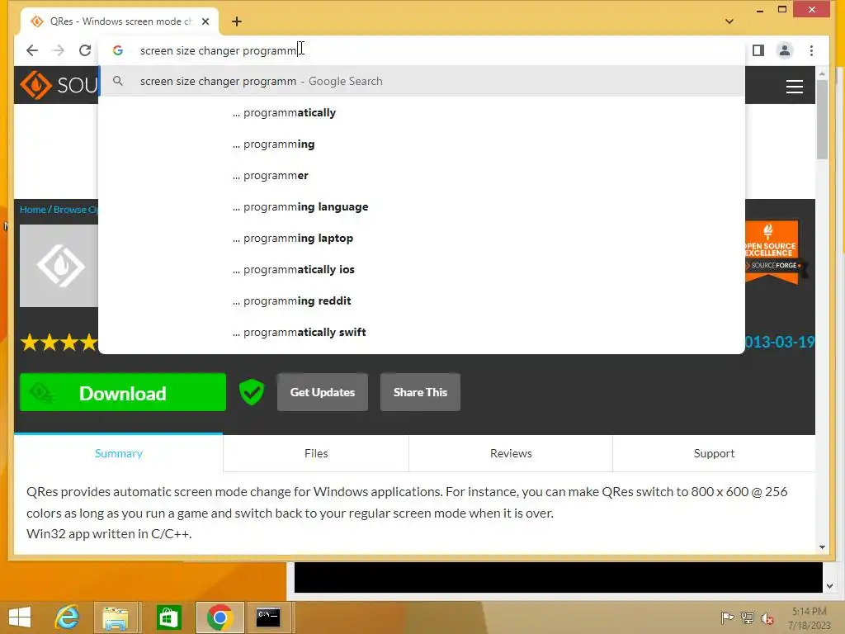
Task: Launch Internet Explorer from taskbar
Action: (x=68, y=617)
